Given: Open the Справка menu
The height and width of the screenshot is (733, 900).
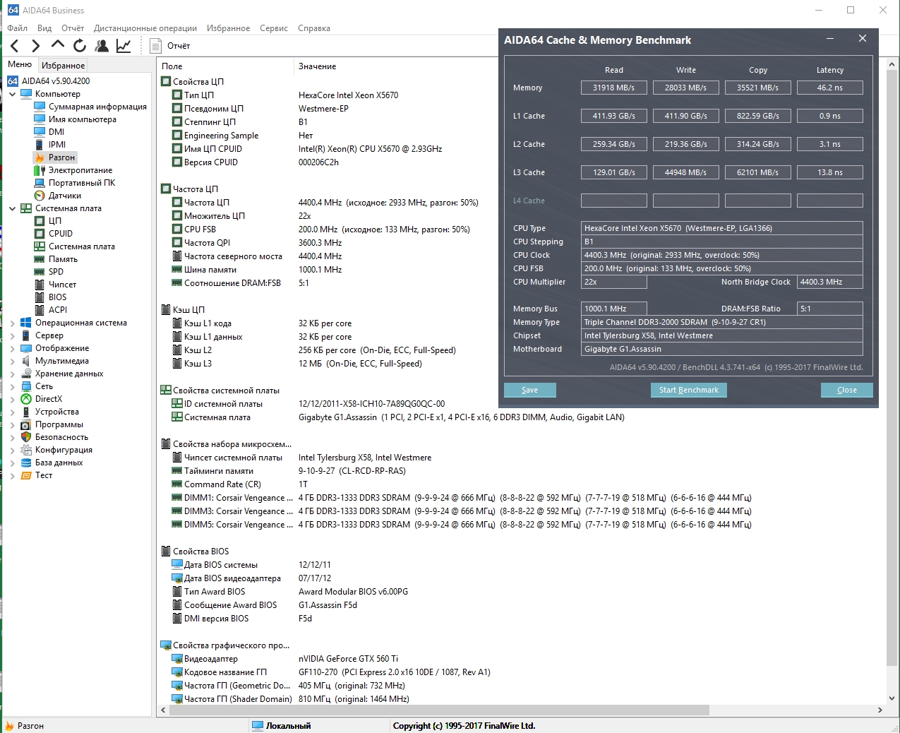Looking at the screenshot, I should coord(314,28).
